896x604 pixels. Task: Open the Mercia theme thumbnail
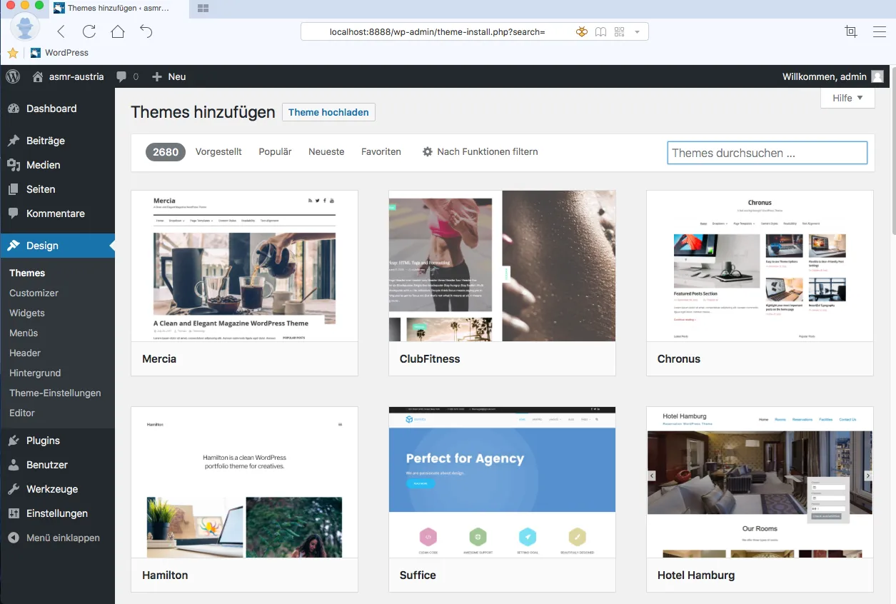point(245,266)
